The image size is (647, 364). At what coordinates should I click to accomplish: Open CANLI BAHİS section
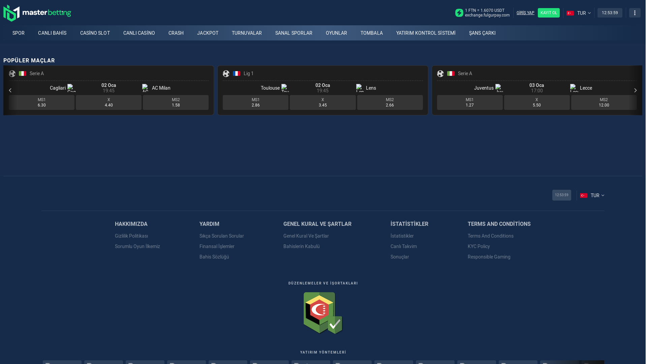(52, 33)
